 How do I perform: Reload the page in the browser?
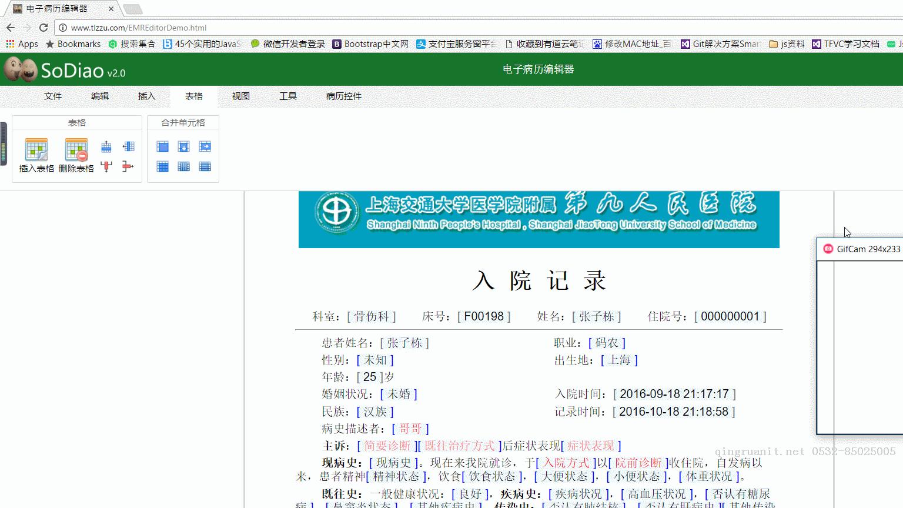44,28
